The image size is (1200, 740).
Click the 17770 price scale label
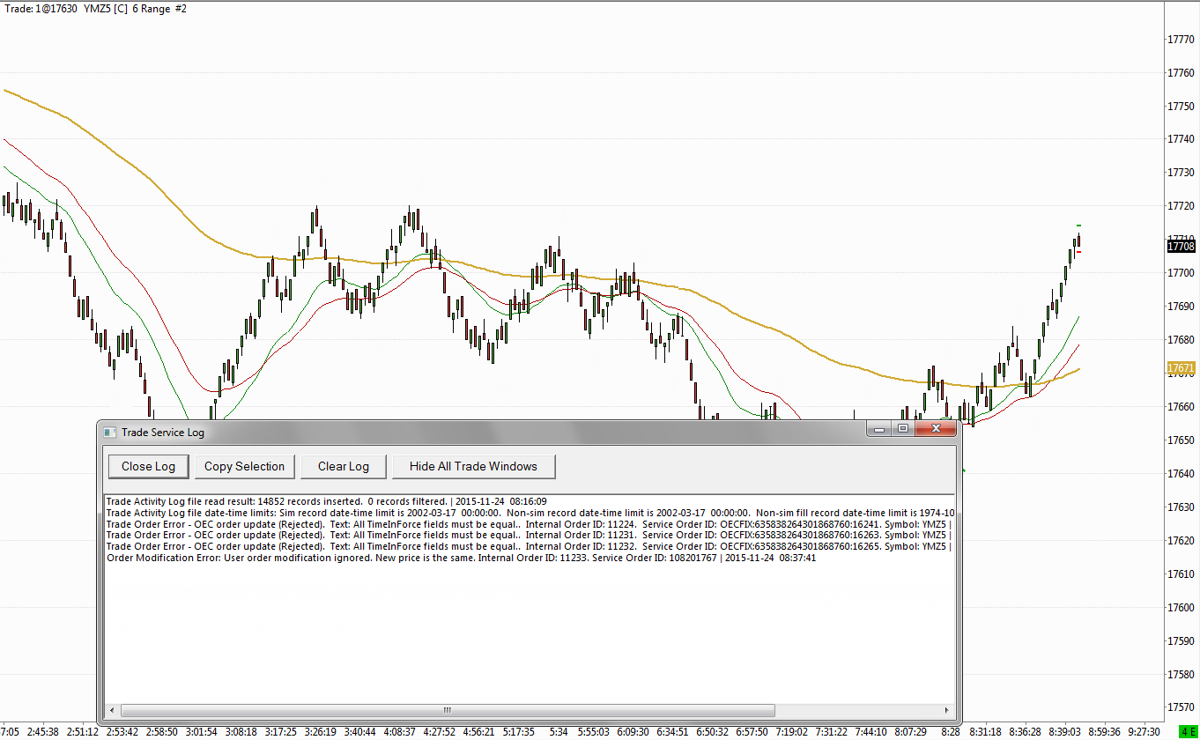click(1181, 39)
